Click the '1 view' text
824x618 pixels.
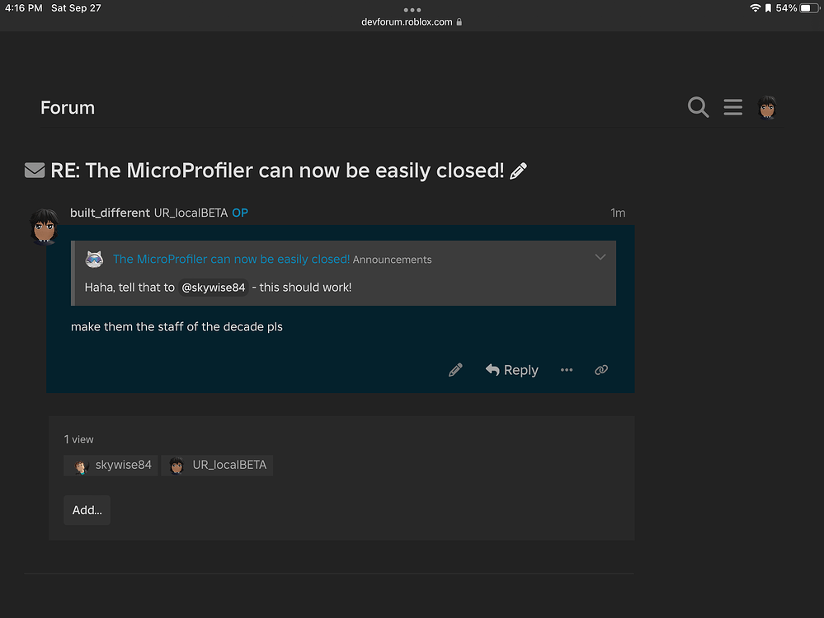point(79,439)
